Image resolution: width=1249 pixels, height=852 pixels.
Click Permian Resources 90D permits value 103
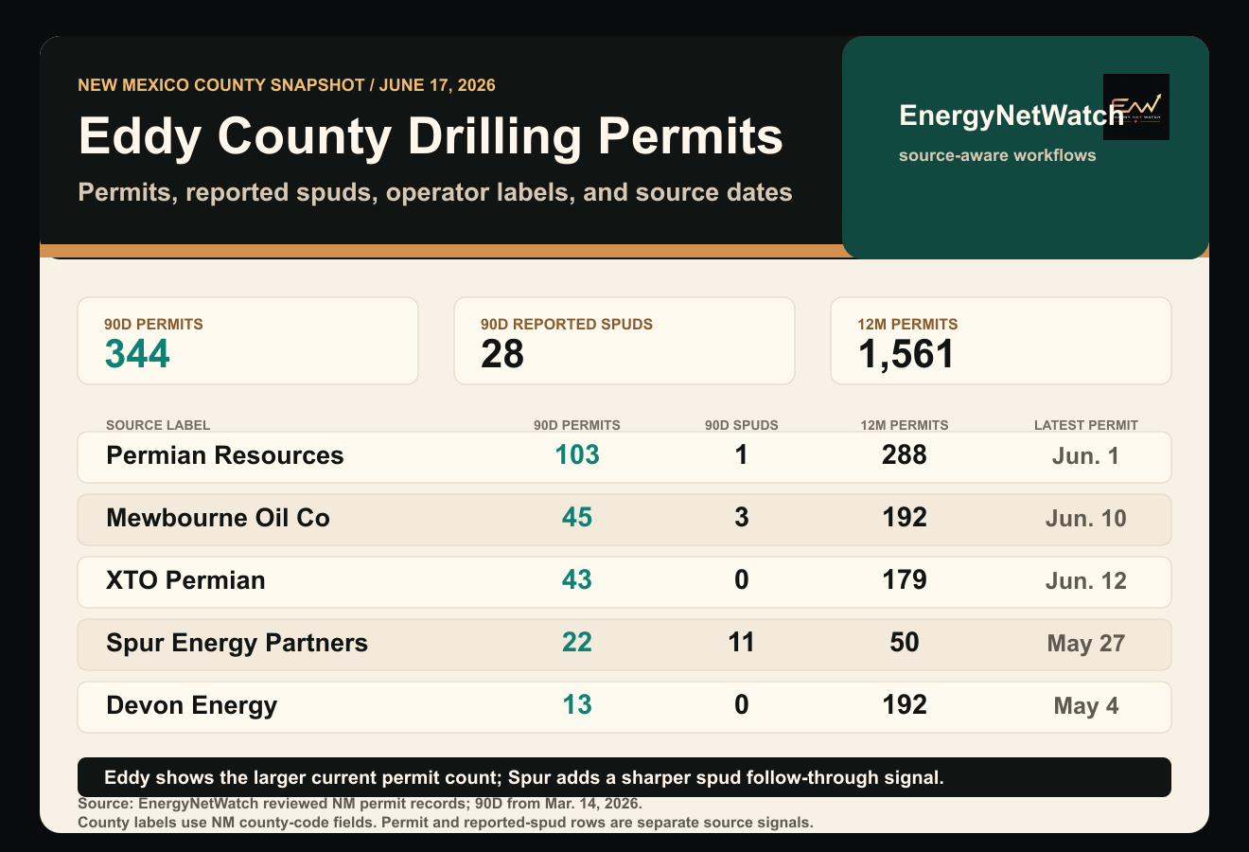(577, 455)
